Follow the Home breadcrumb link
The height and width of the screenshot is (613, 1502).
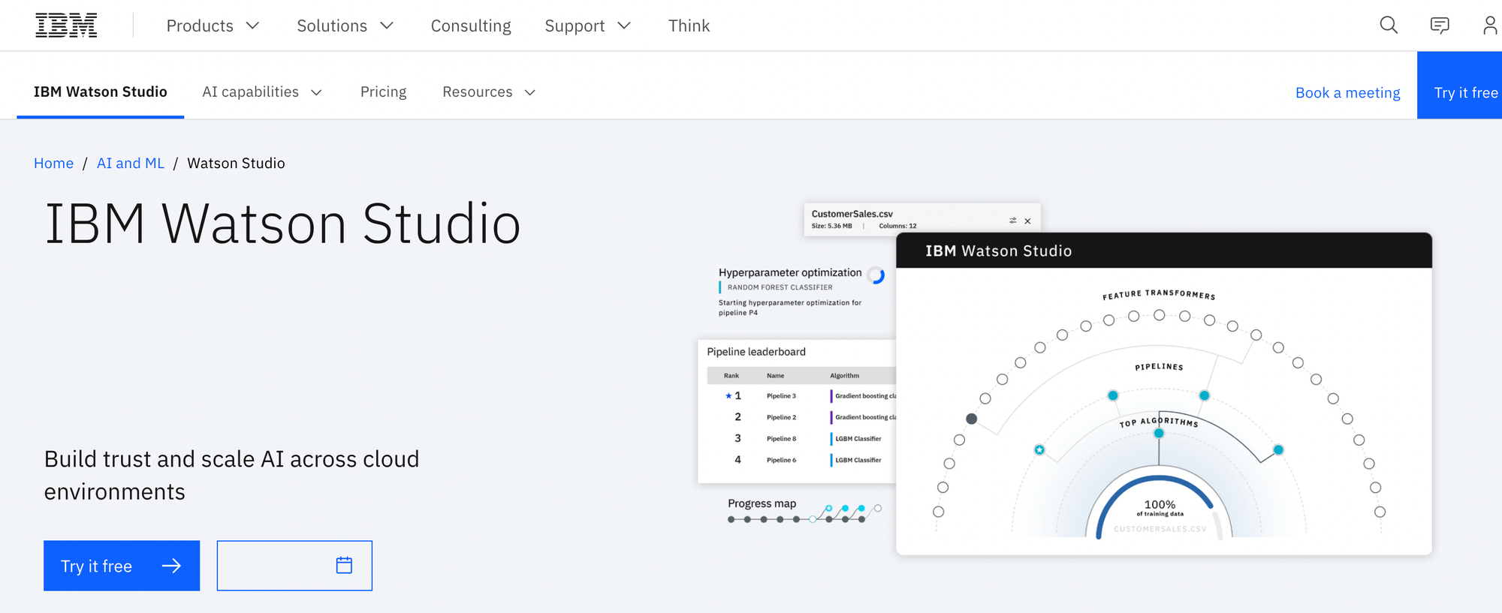(x=53, y=163)
